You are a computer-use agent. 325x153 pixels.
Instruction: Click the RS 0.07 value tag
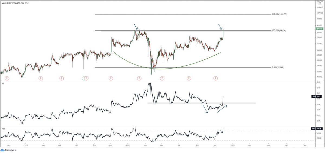pos(317,96)
